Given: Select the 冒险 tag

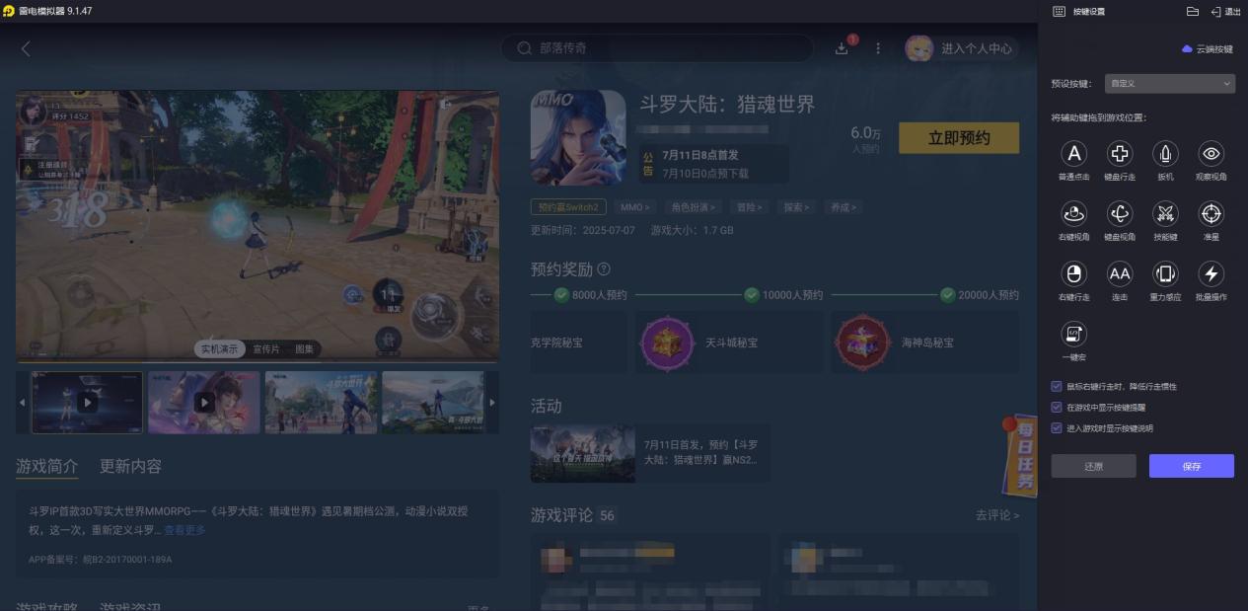Looking at the screenshot, I should pyautogui.click(x=749, y=207).
